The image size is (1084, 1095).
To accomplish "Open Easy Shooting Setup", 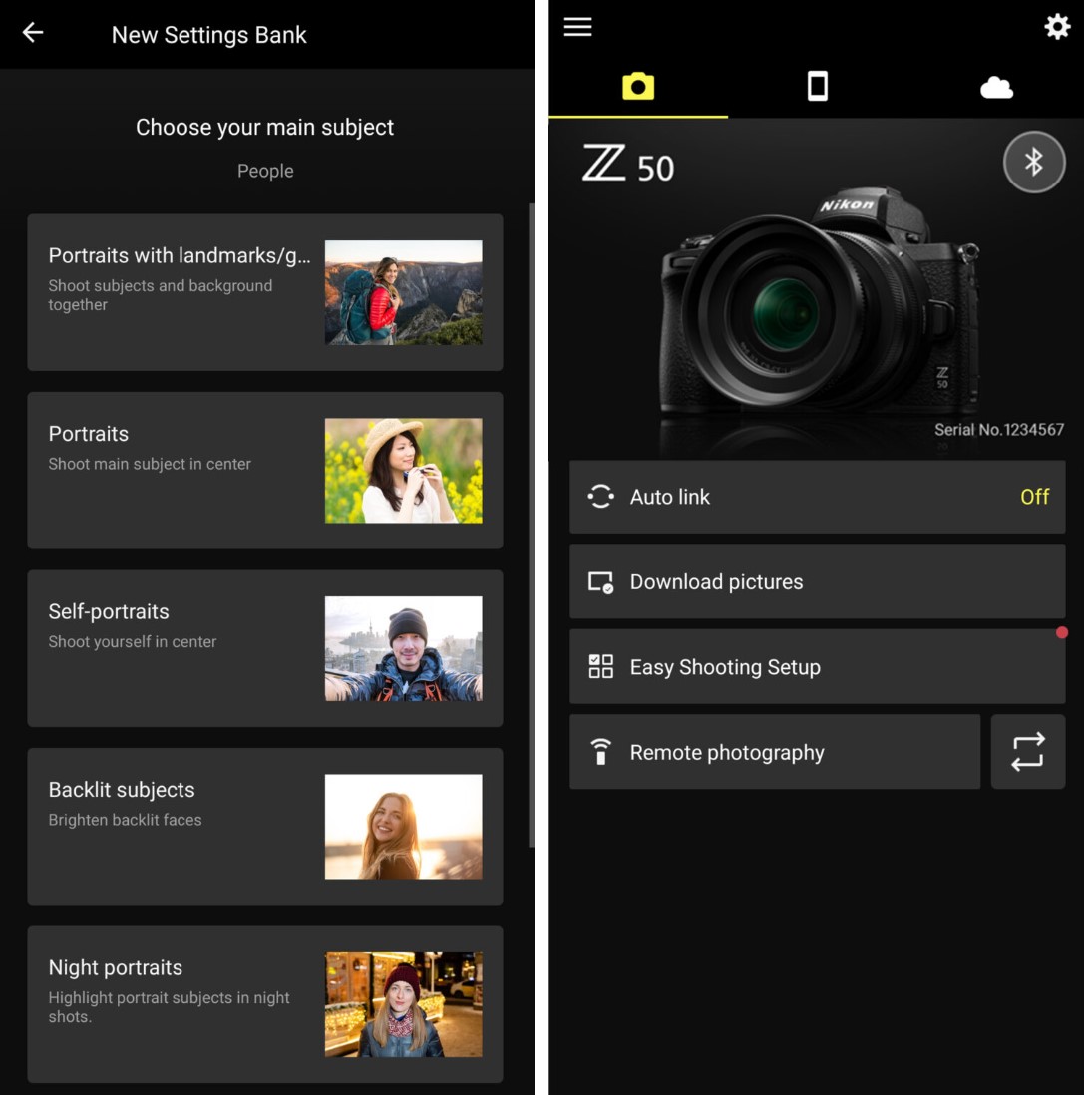I will click(817, 667).
